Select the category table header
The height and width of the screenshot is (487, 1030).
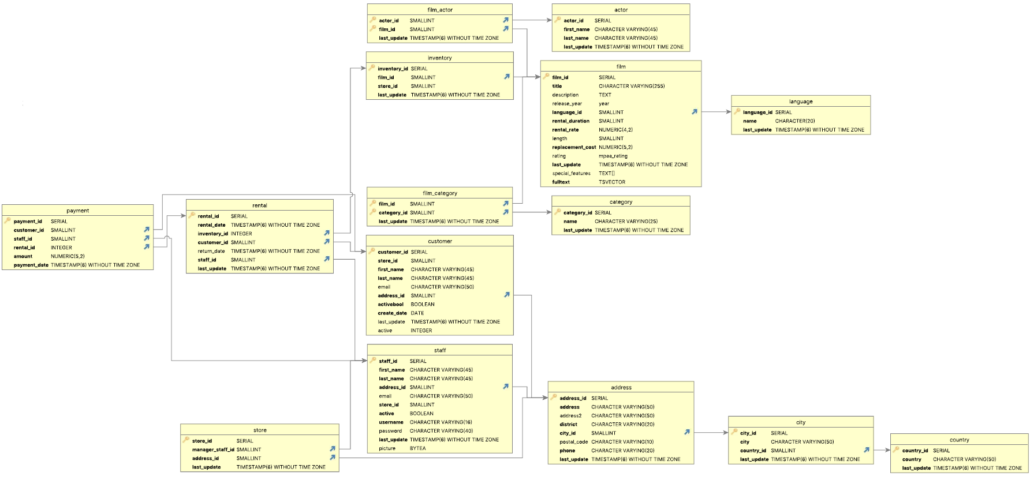[x=621, y=202]
